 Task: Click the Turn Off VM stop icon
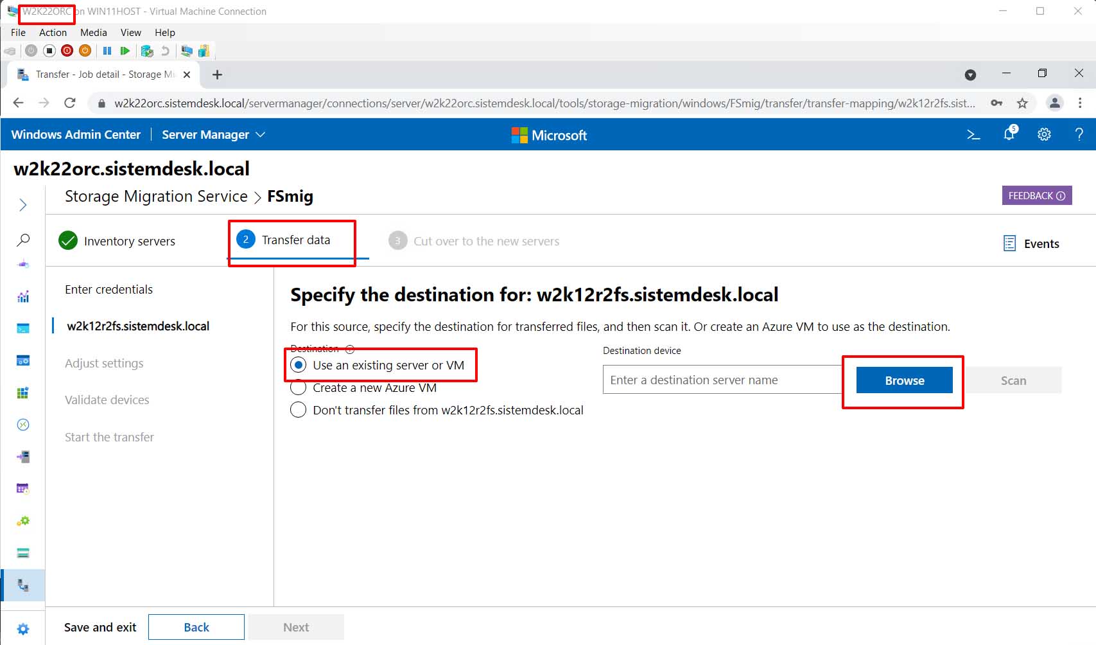49,51
